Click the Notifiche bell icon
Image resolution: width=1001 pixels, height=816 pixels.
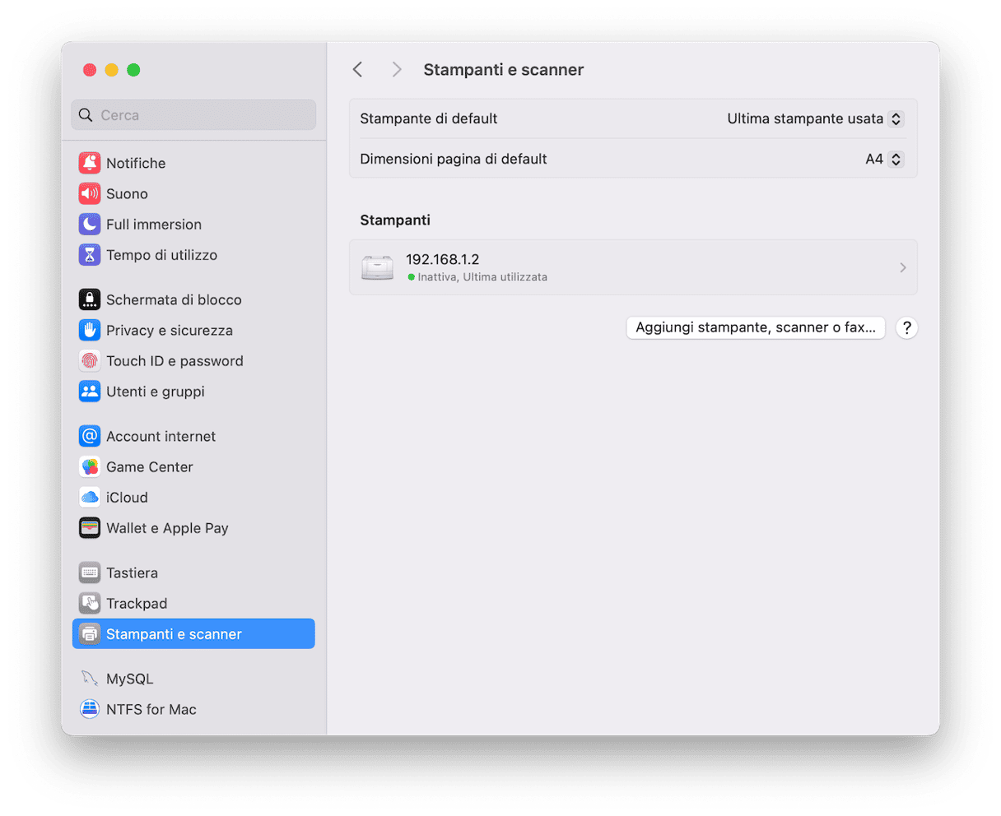click(89, 163)
